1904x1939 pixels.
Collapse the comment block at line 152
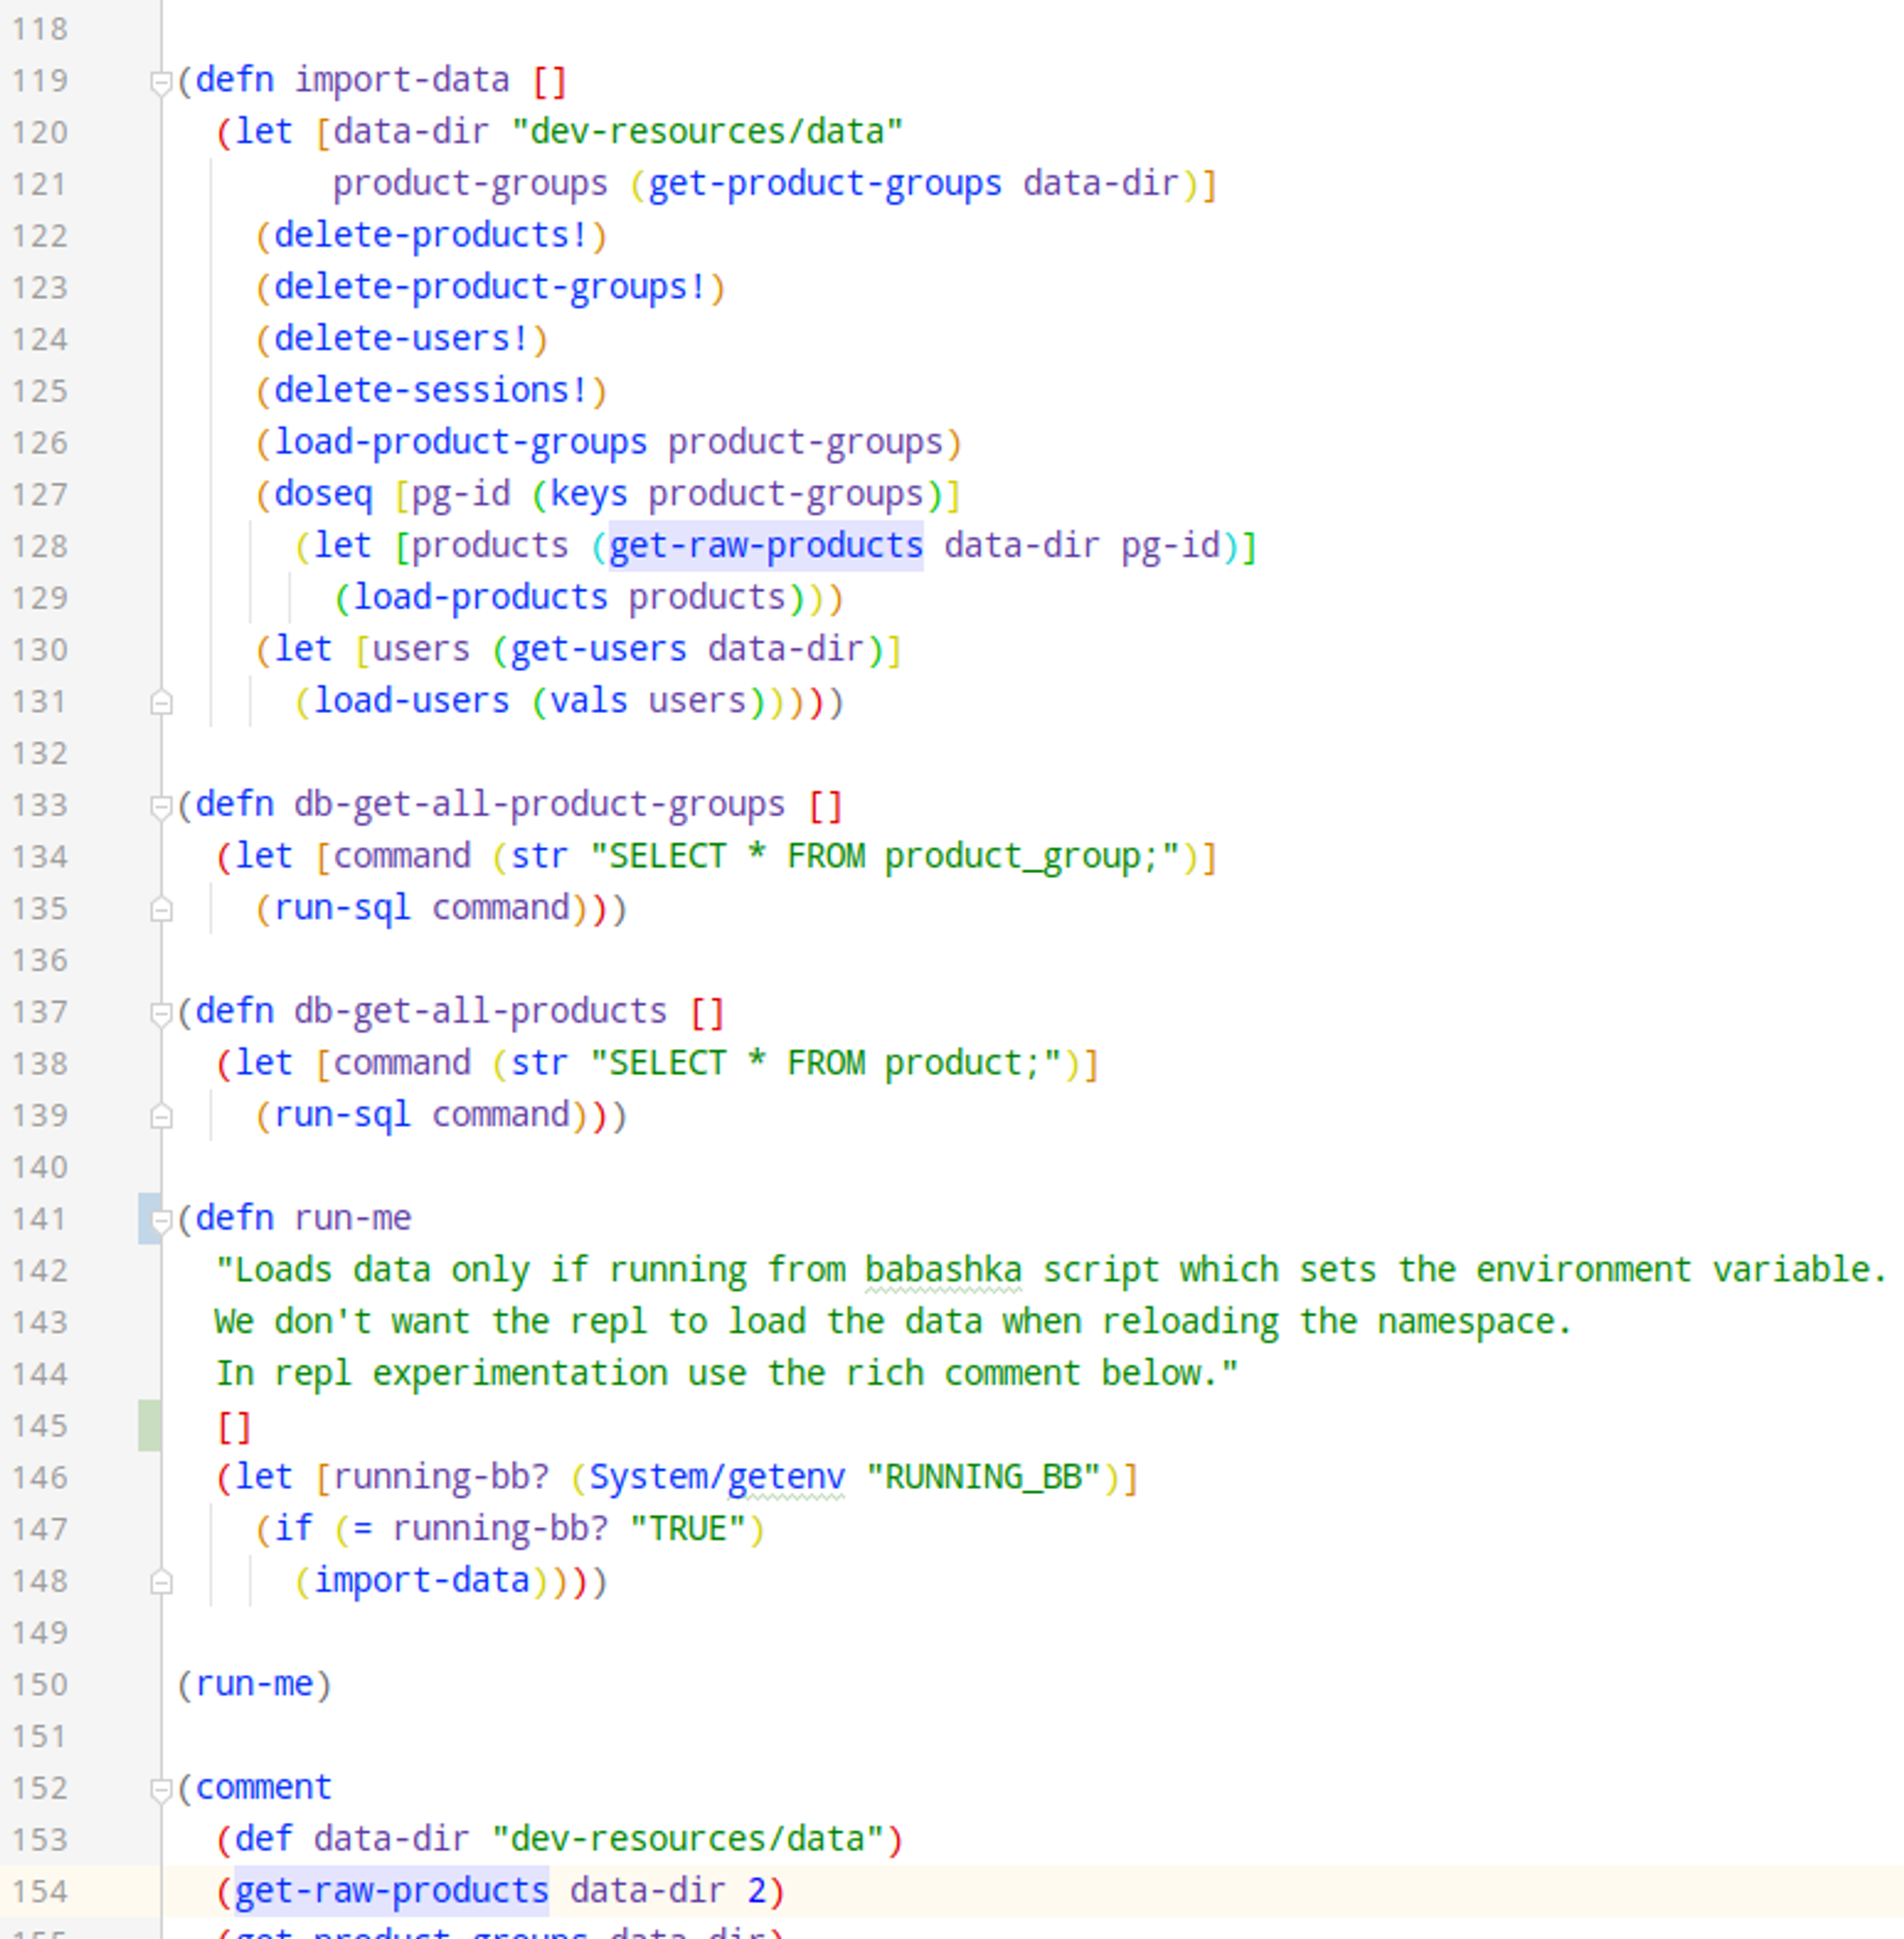click(161, 1789)
